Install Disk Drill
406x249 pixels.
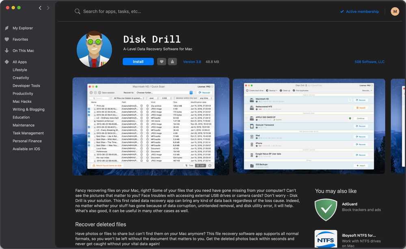[138, 62]
